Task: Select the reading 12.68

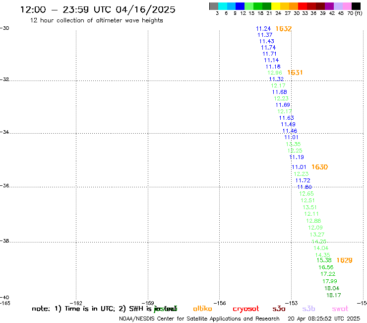Action: pyautogui.click(x=313, y=221)
